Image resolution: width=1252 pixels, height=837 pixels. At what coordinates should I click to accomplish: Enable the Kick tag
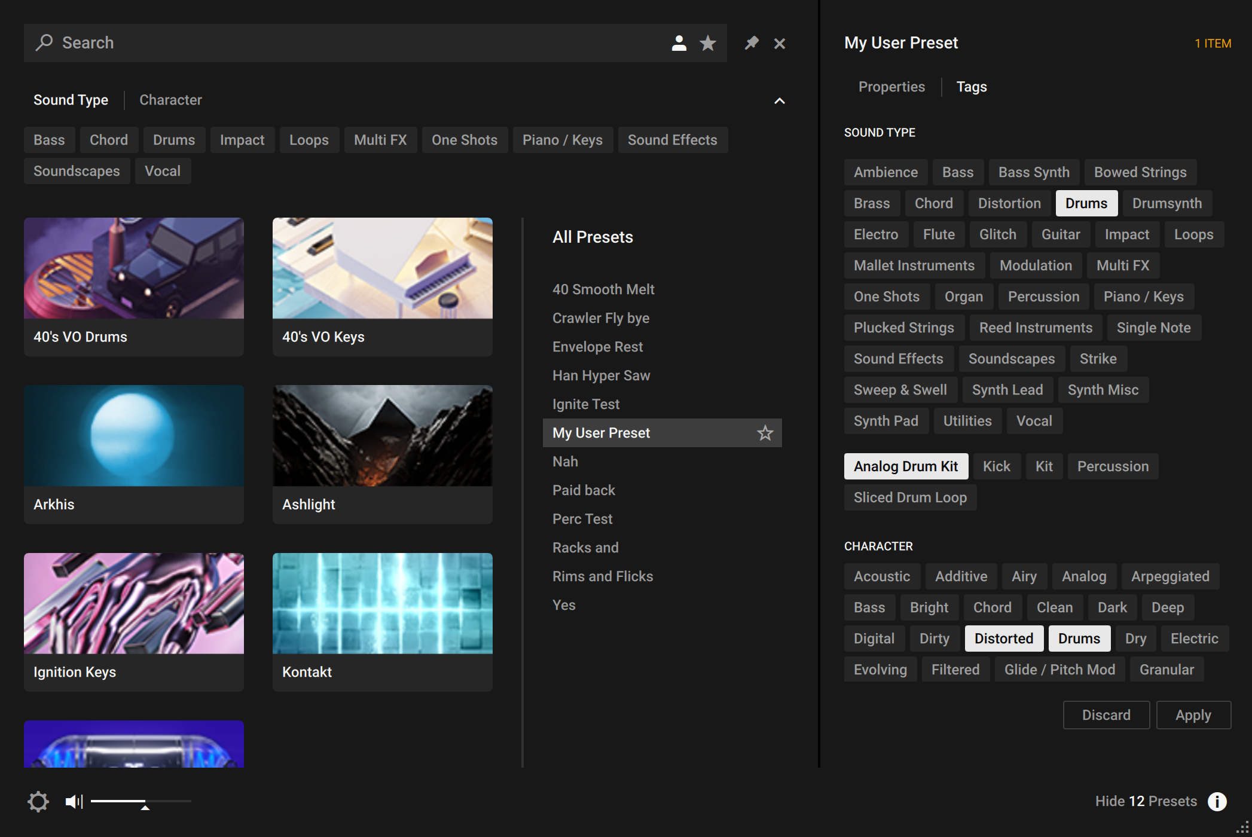pos(997,466)
